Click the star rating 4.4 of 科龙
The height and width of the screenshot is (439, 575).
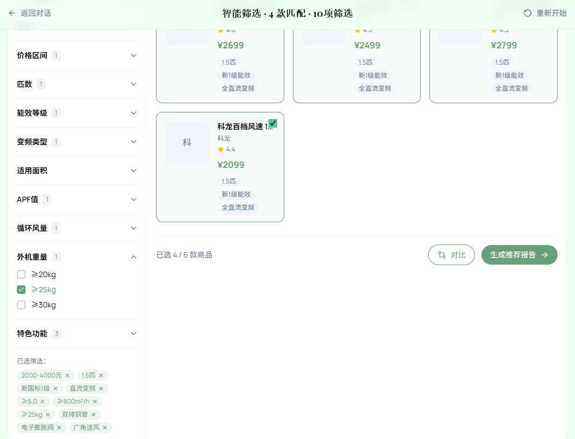226,149
